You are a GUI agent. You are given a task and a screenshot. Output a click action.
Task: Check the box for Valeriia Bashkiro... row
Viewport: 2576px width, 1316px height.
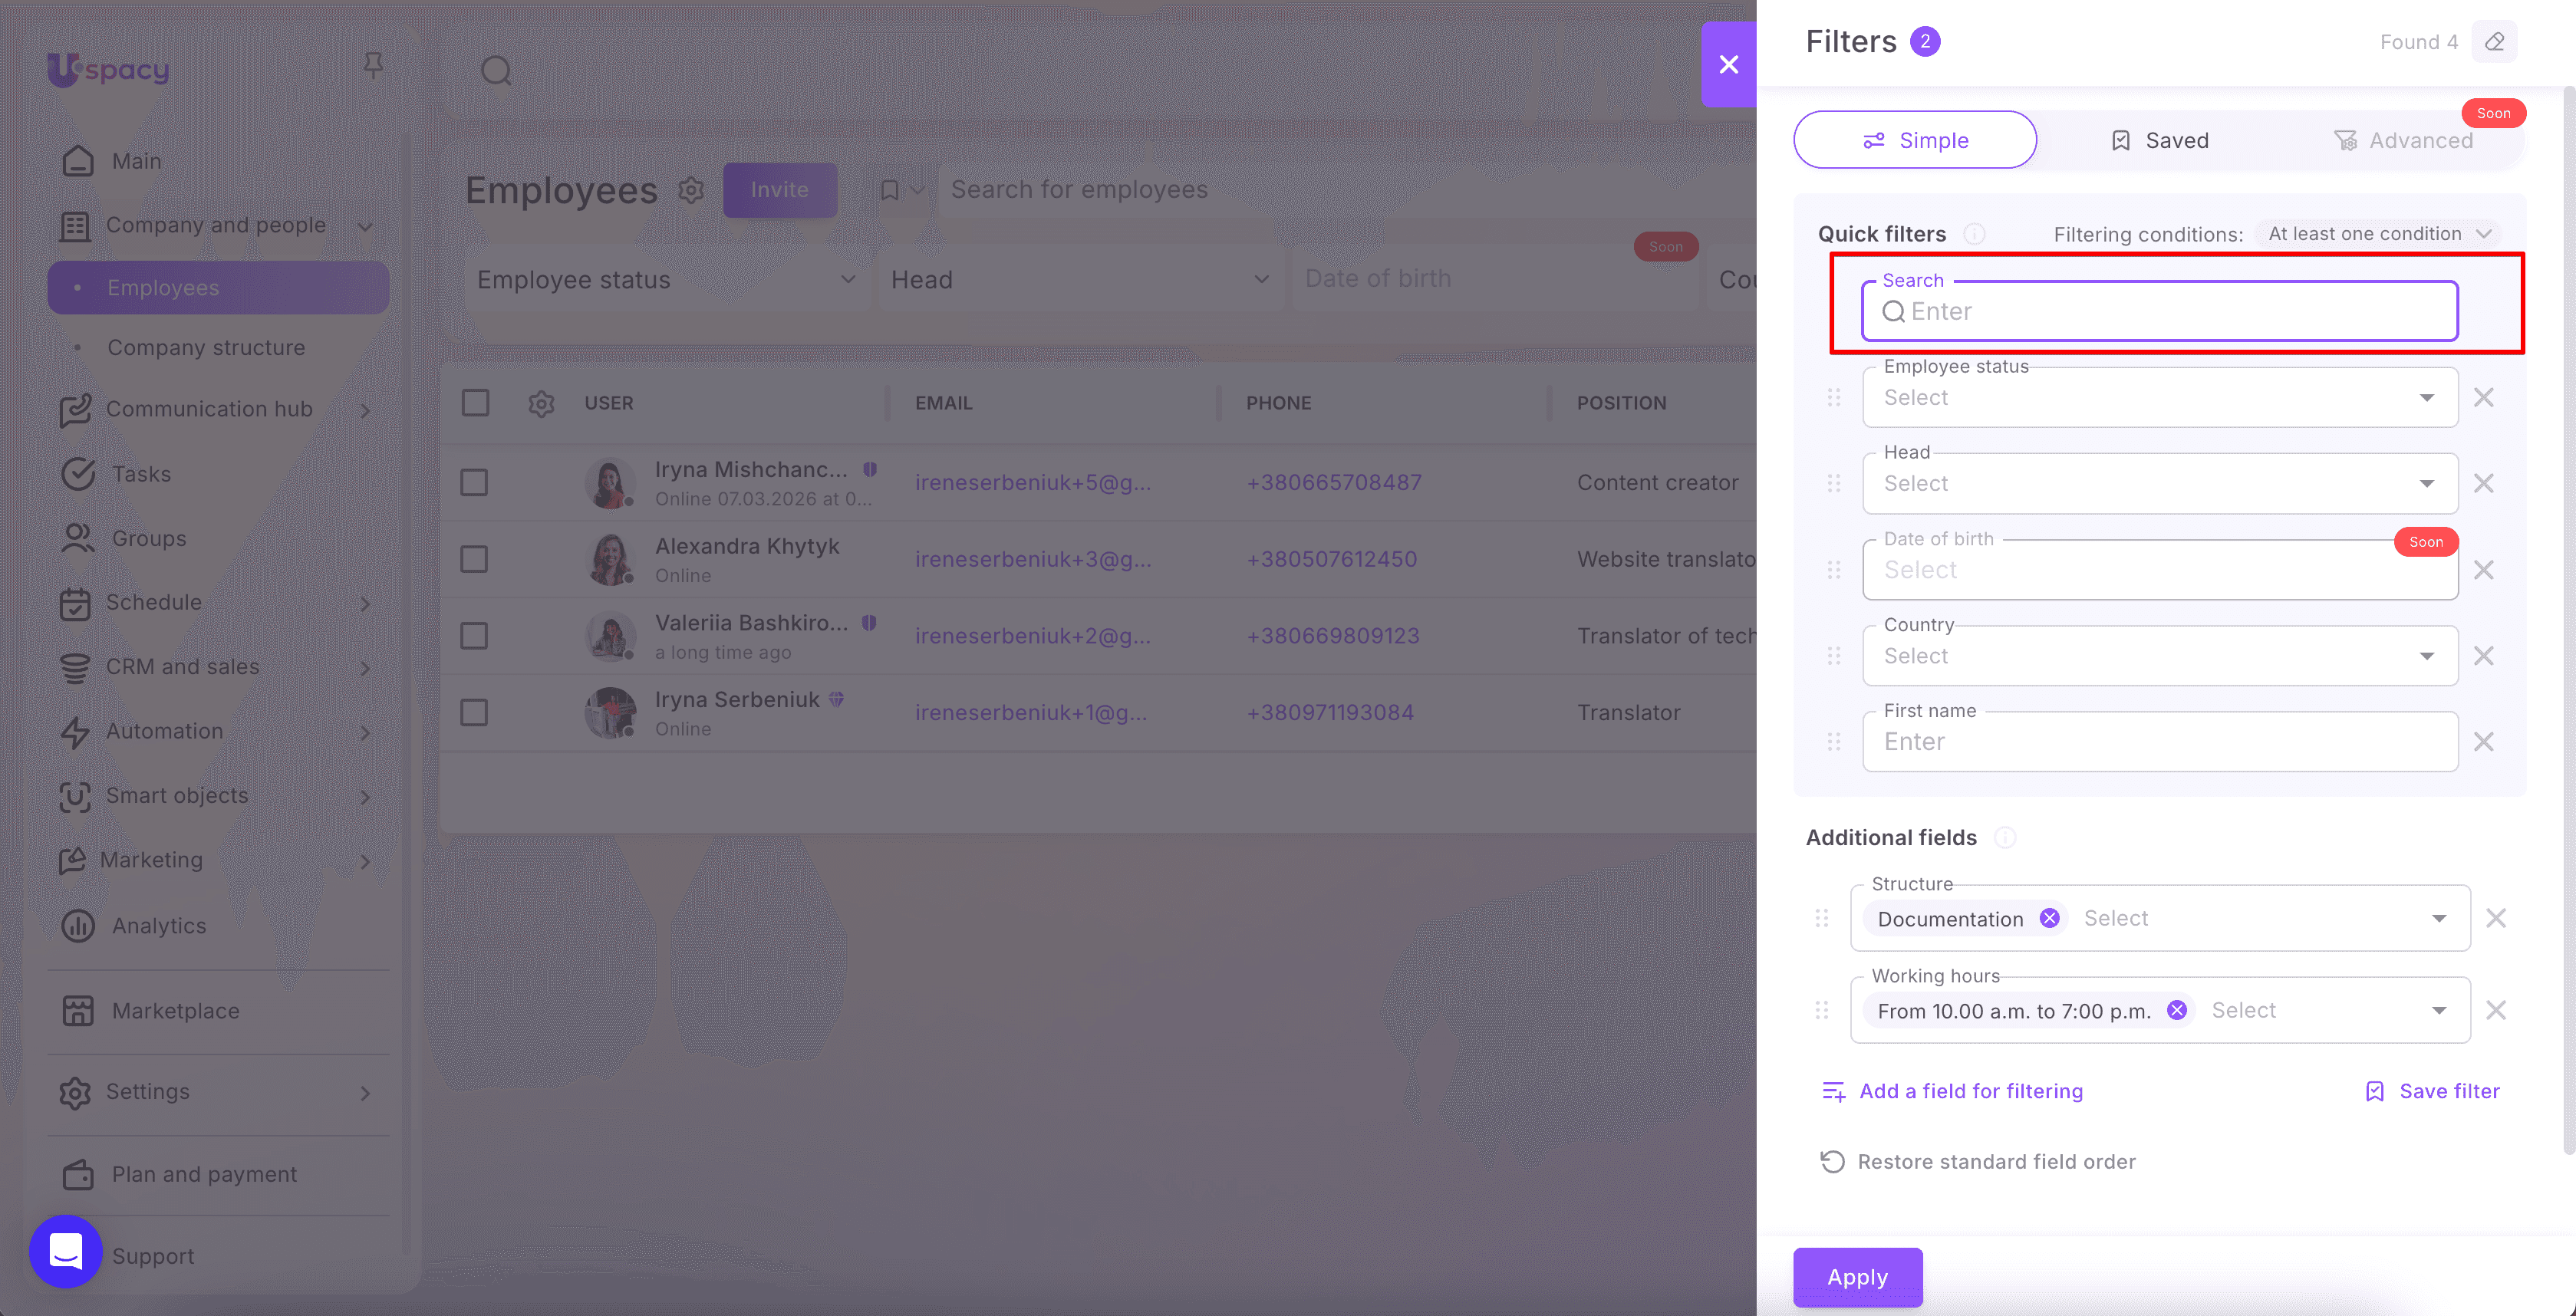pos(474,636)
